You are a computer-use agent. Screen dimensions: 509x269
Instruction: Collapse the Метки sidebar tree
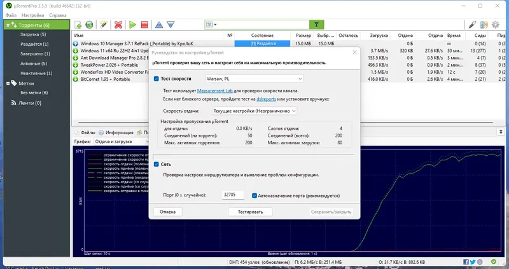point(8,84)
